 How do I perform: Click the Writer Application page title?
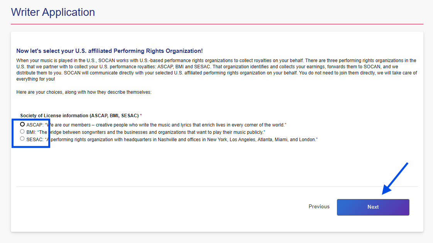coord(53,12)
